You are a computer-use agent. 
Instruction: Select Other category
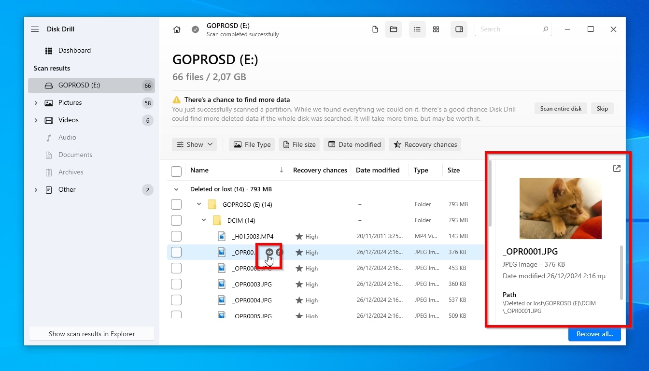pos(91,189)
